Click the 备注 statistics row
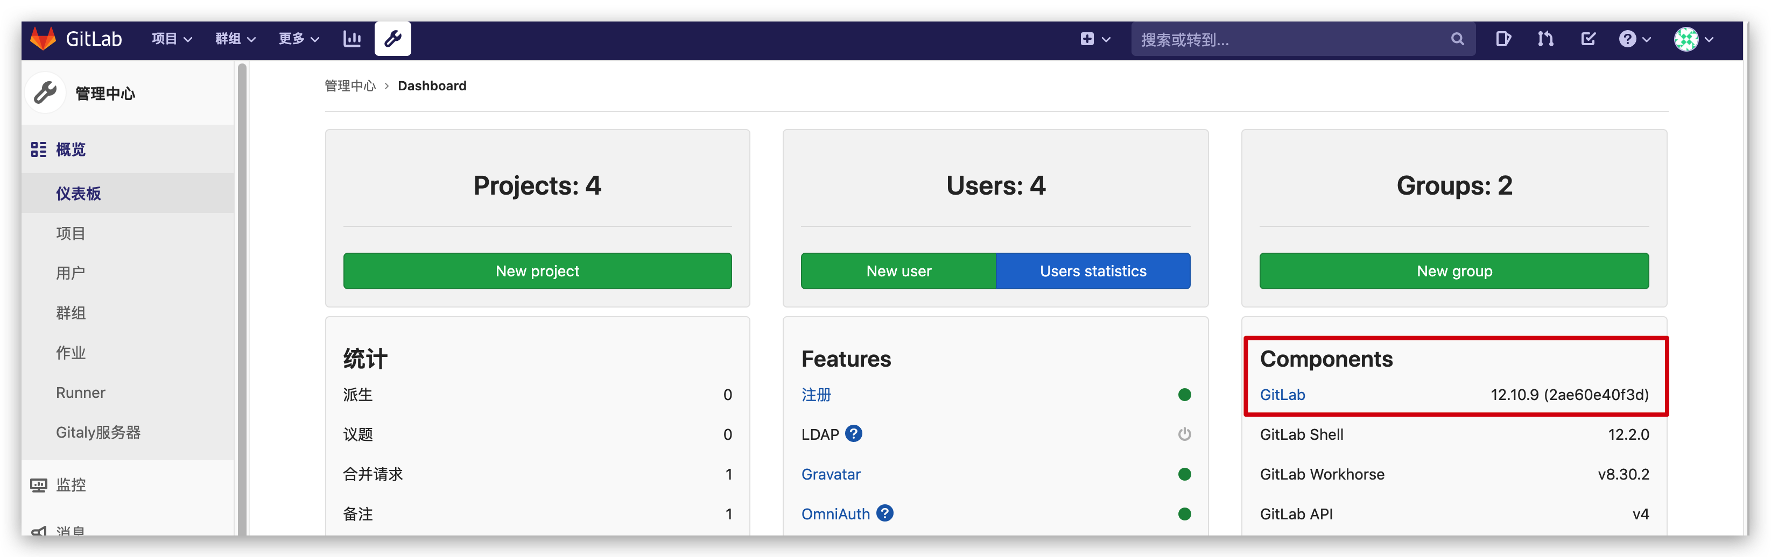Image resolution: width=1771 pixels, height=557 pixels. coord(538,515)
